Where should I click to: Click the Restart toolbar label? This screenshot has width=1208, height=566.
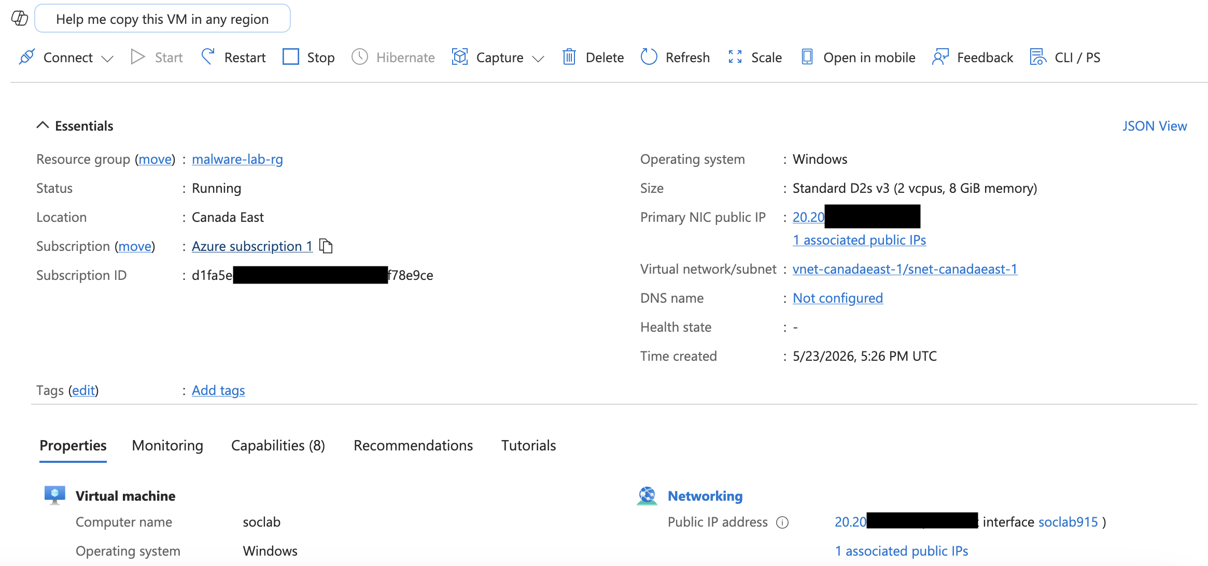click(x=245, y=58)
